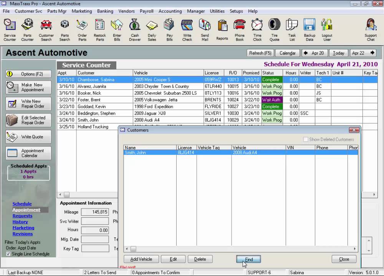
Task: Open the Customer Svc menu
Action: click(x=28, y=11)
